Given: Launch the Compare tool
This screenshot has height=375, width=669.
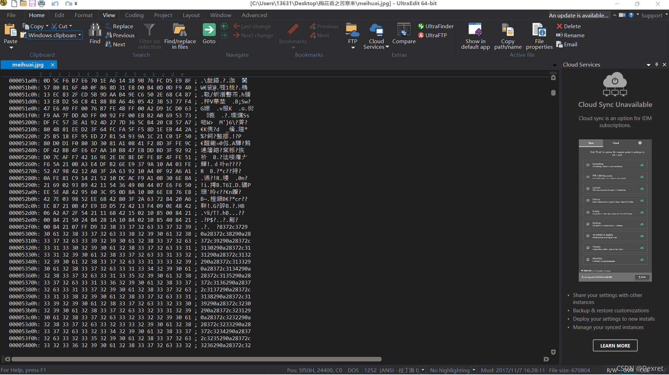Looking at the screenshot, I should [404, 33].
